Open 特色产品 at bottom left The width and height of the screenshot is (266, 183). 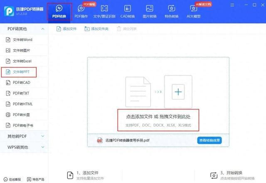[36, 179]
